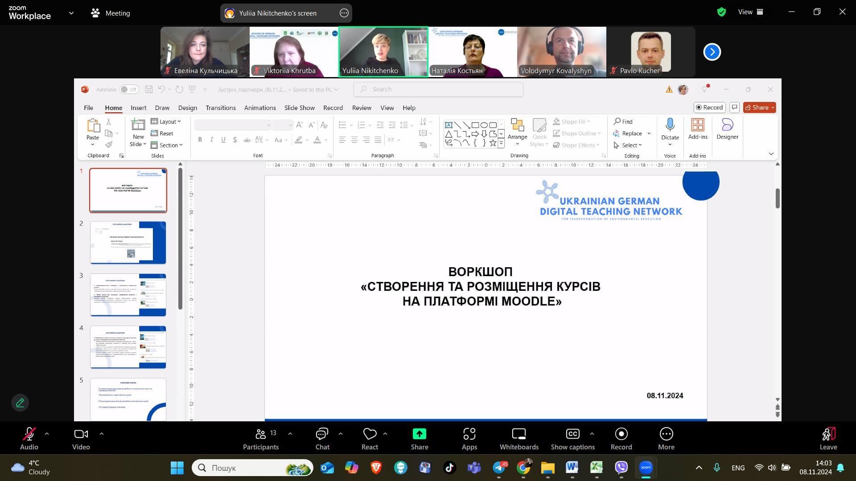Click the React heart icon
The width and height of the screenshot is (856, 481).
370,434
